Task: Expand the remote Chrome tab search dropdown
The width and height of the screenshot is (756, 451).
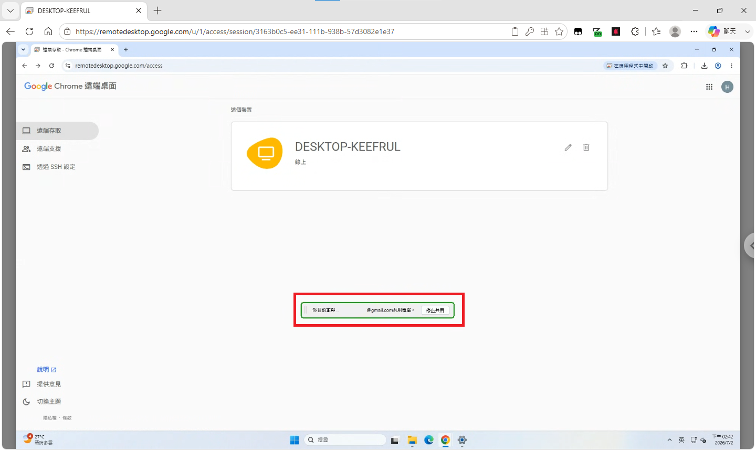Action: coord(23,50)
